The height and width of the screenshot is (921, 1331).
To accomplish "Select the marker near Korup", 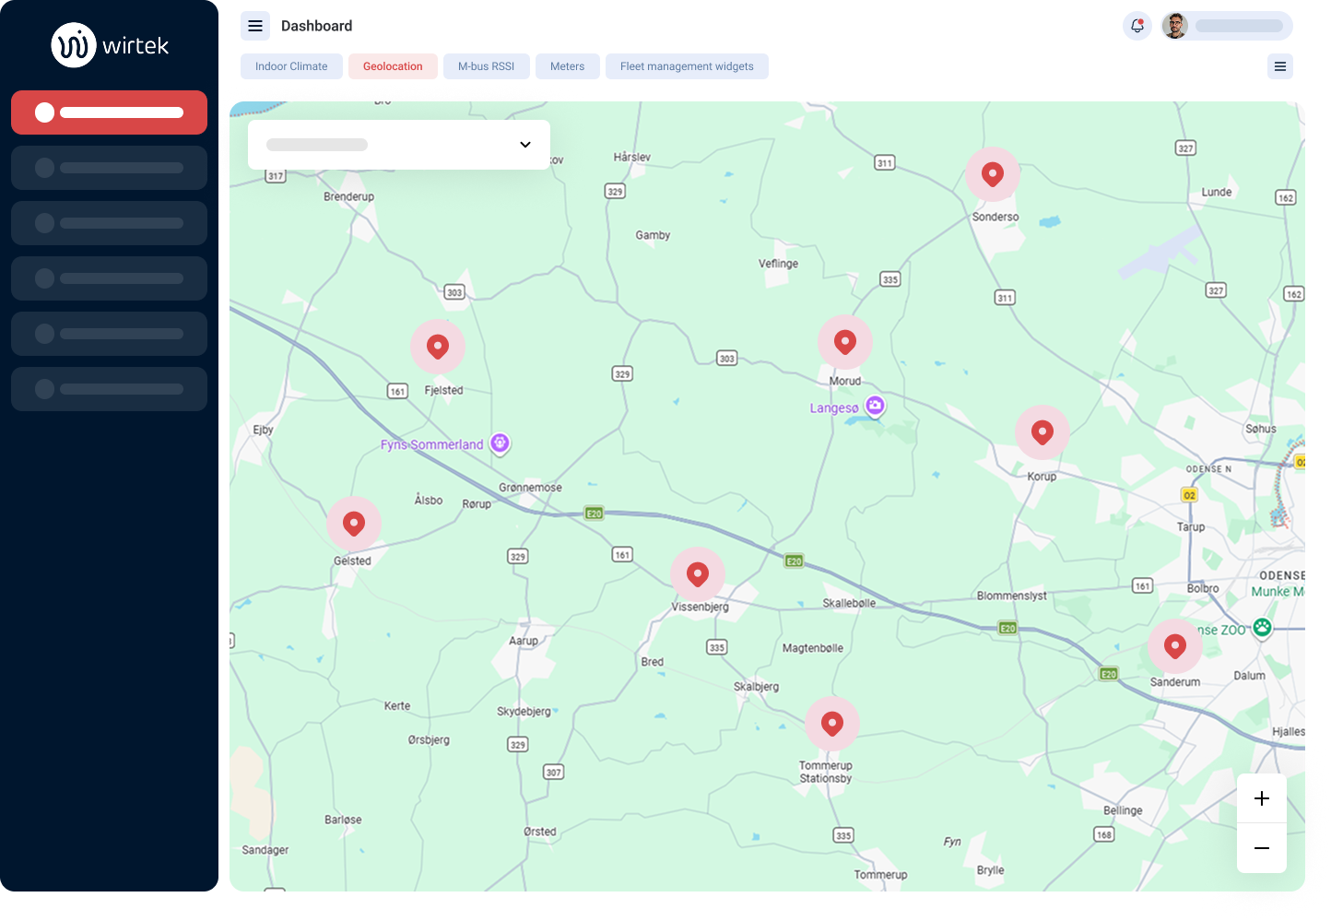I will [x=1042, y=431].
